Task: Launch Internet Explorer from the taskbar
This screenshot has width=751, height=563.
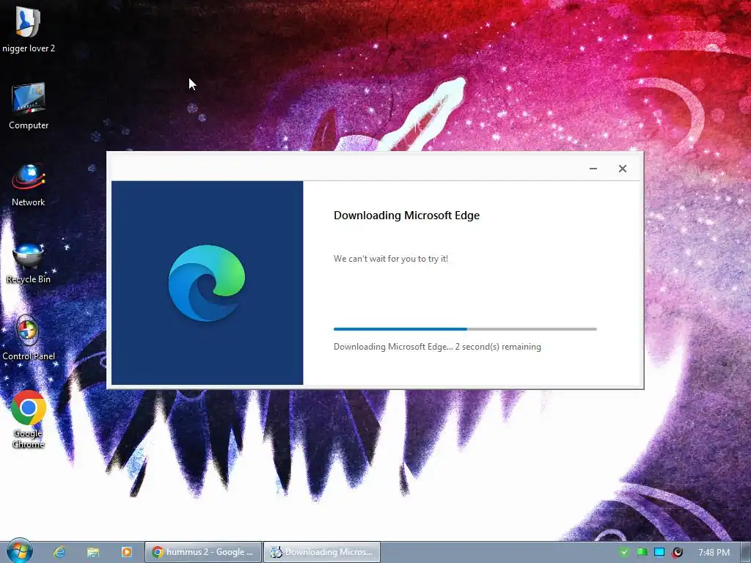Action: [59, 552]
